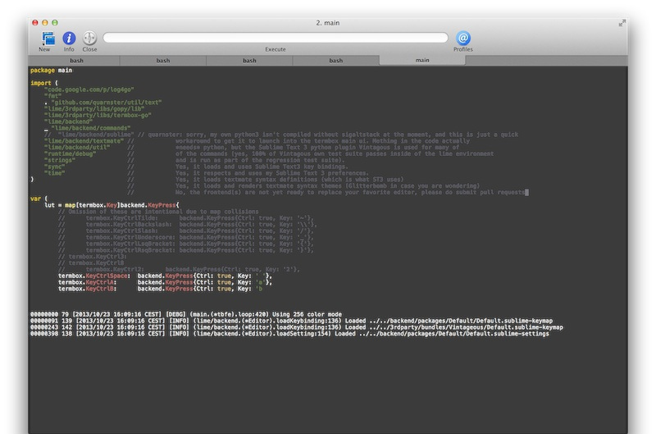Click the window title "2. main"

[x=327, y=23]
